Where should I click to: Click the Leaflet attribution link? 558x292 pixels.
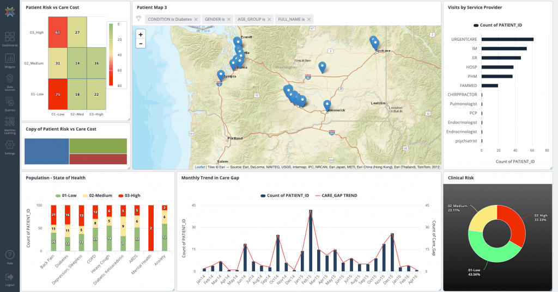[200, 167]
